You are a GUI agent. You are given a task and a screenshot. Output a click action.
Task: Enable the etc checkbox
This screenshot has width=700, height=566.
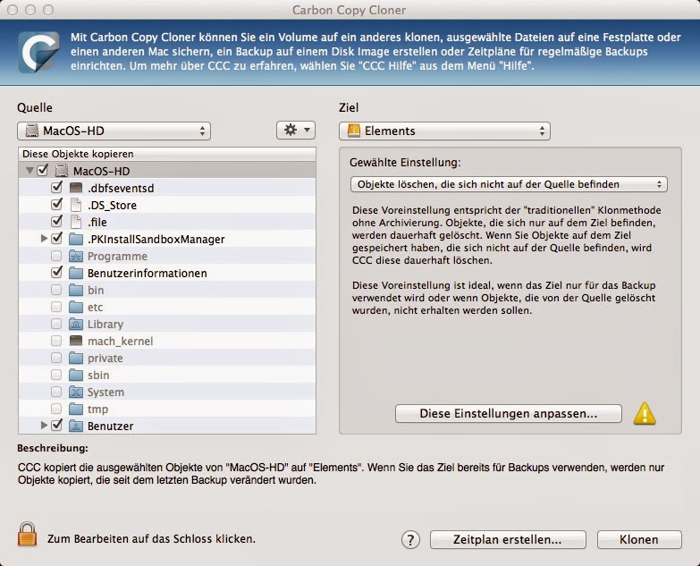click(x=56, y=307)
